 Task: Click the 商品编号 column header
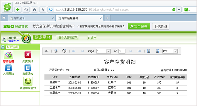pos(93,77)
